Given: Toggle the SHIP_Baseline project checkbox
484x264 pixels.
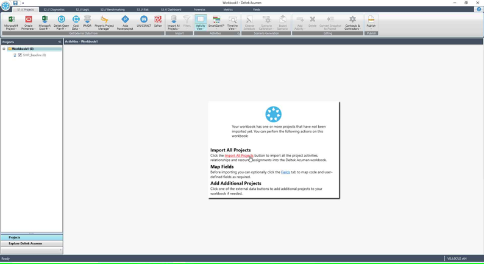Looking at the screenshot, I should coord(20,55).
